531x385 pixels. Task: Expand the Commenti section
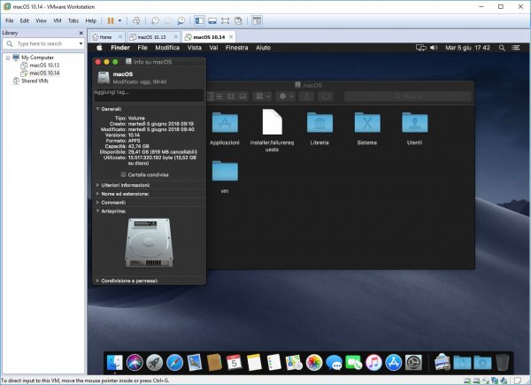(x=97, y=202)
